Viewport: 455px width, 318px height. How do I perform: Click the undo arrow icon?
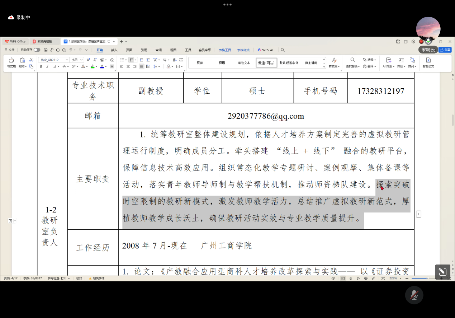[71, 50]
